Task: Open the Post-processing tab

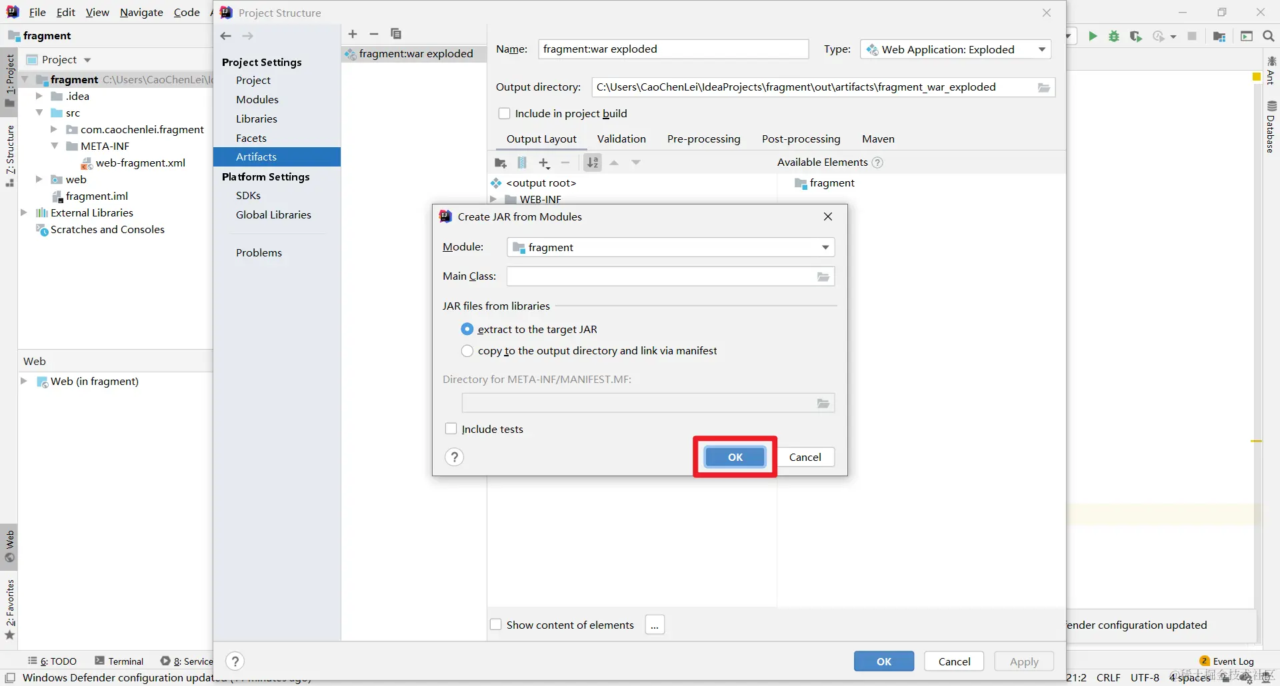Action: 801,139
